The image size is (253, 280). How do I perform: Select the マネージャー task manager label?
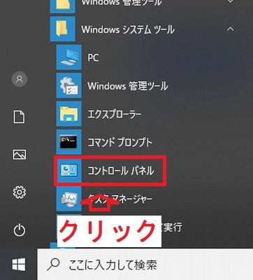(132, 199)
